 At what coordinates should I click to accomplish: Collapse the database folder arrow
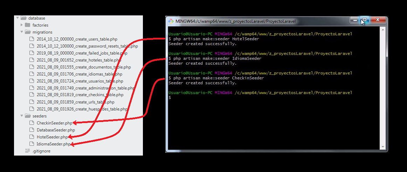point(18,18)
